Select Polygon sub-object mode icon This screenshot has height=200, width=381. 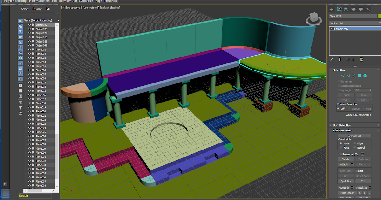[x=360, y=75]
